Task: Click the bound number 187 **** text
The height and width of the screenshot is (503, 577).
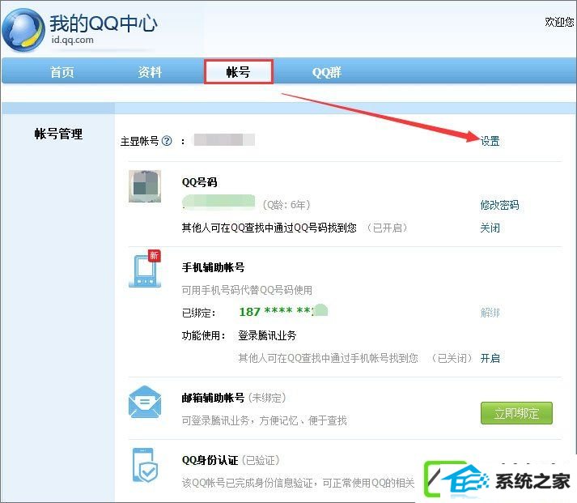Action: (x=283, y=312)
